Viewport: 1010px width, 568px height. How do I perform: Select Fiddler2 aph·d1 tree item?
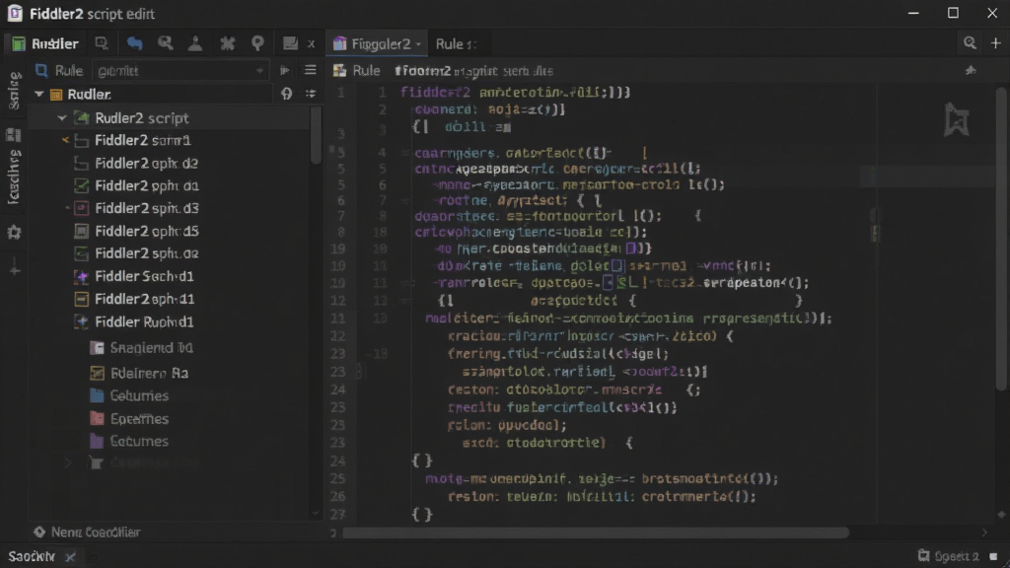[144, 300]
